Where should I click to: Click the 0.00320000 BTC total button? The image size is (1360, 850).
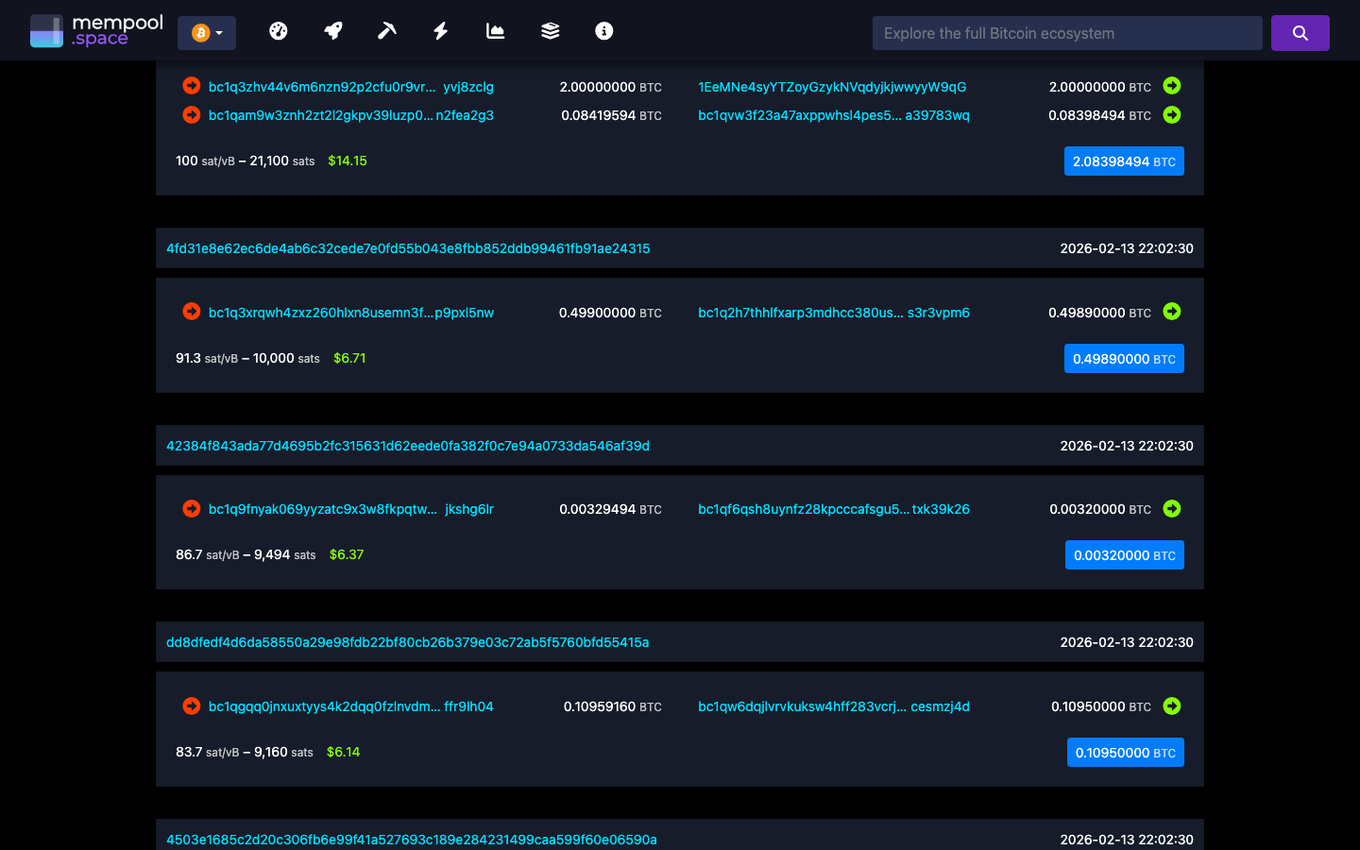(1124, 554)
